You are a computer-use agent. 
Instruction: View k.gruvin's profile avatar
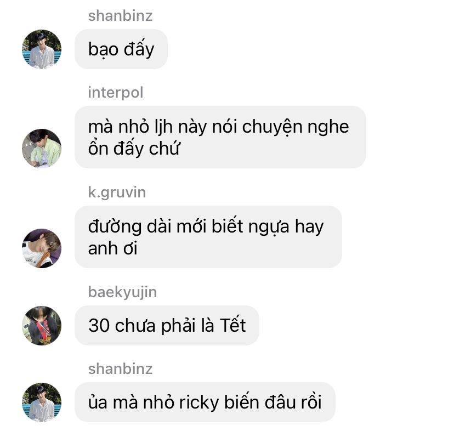[42, 248]
